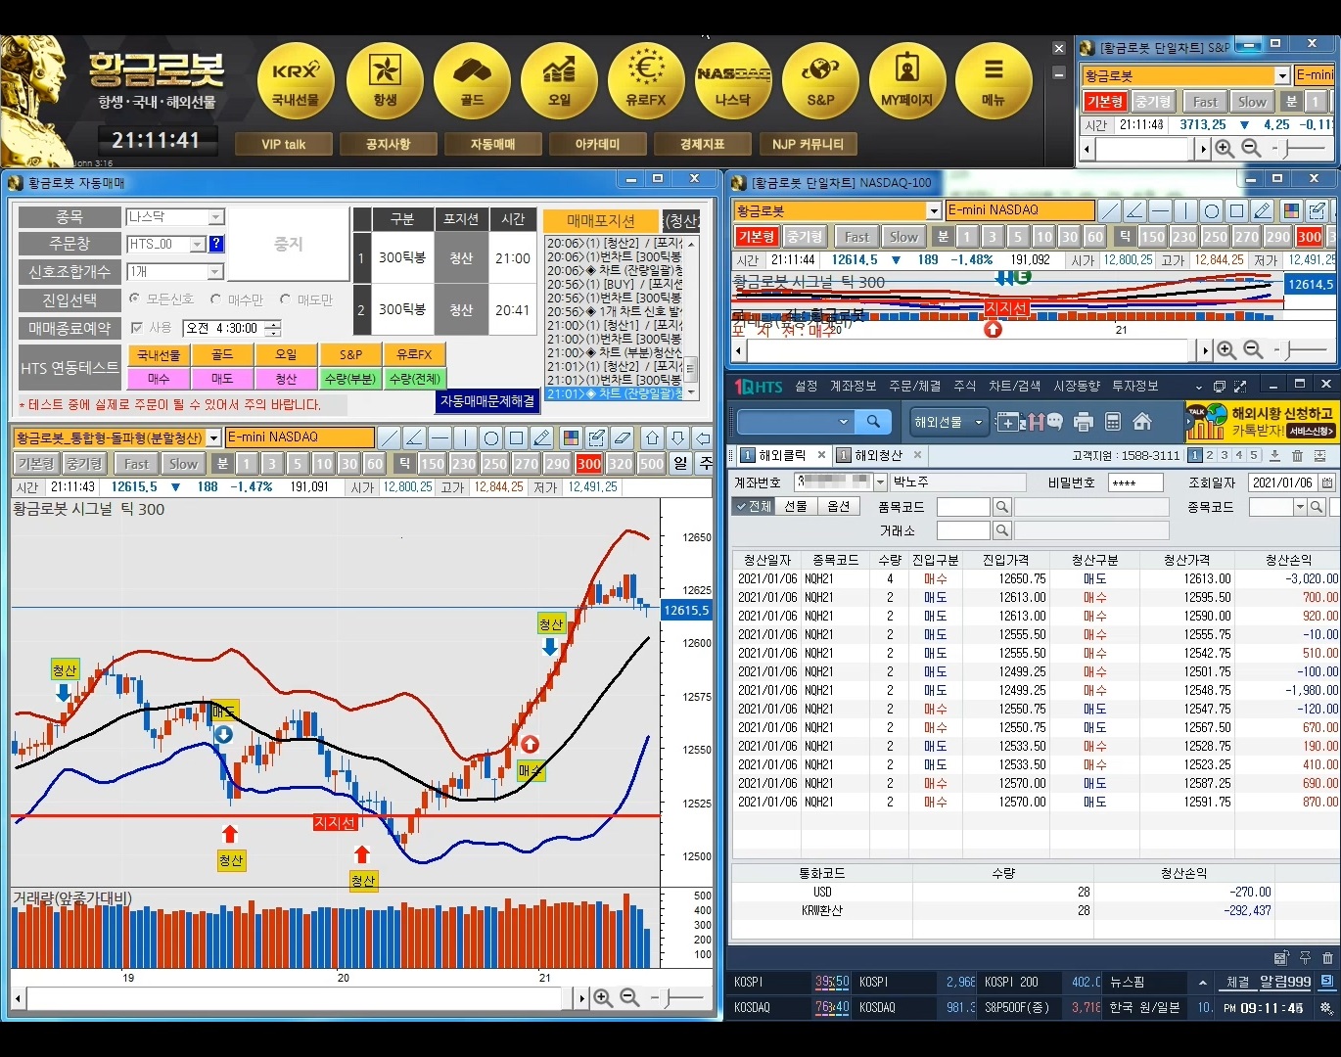The image size is (1341, 1057).
Task: Select the 290 tick button in integrated chart
Action: click(x=558, y=464)
